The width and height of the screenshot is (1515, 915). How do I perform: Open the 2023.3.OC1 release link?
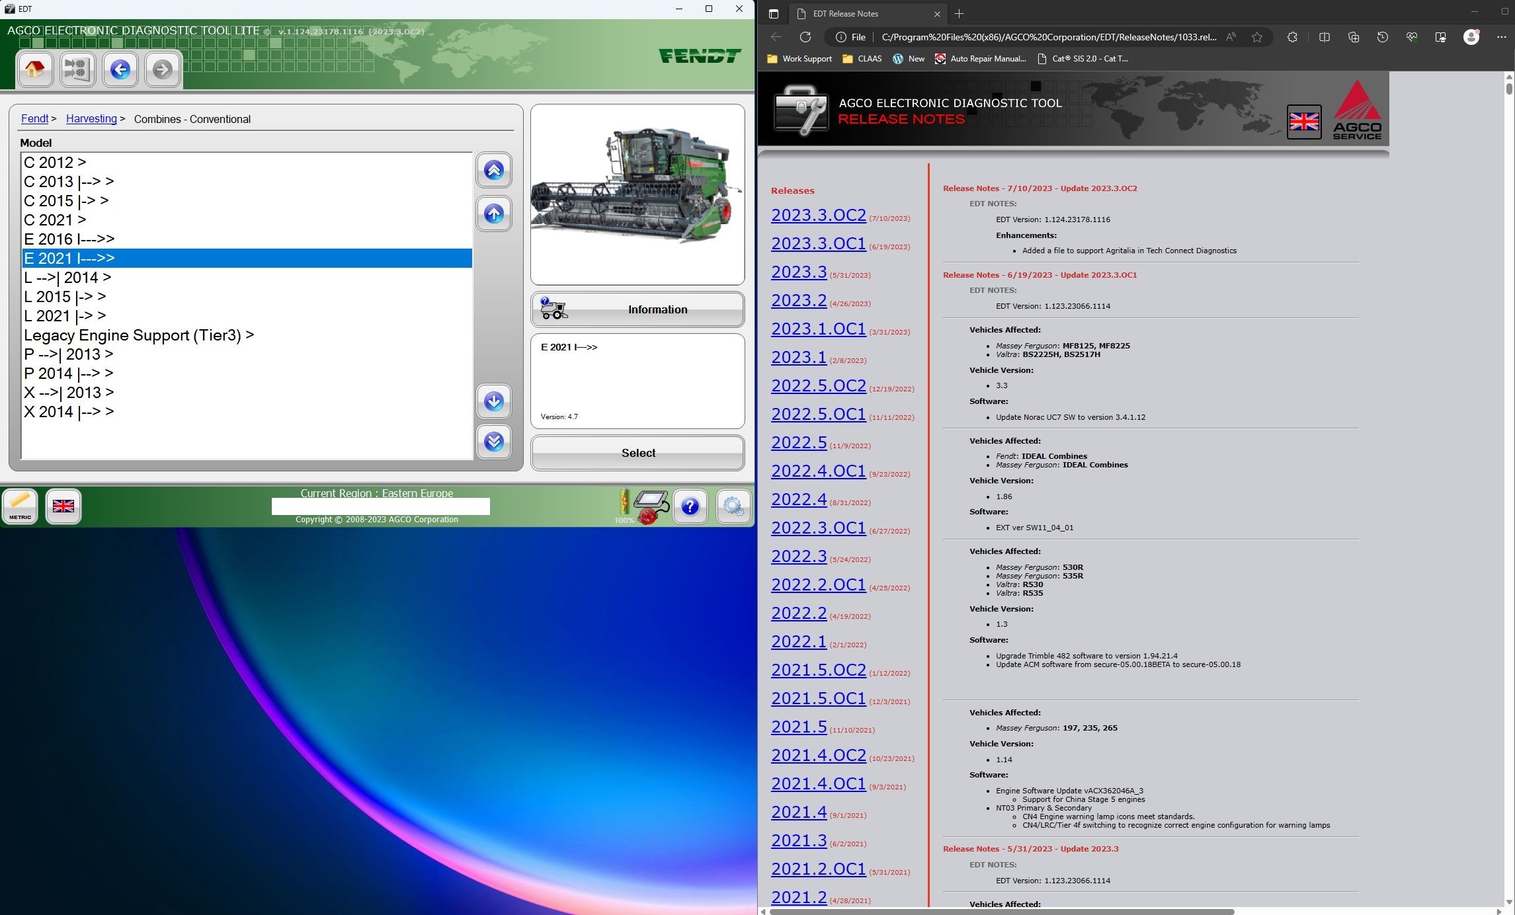tap(818, 243)
